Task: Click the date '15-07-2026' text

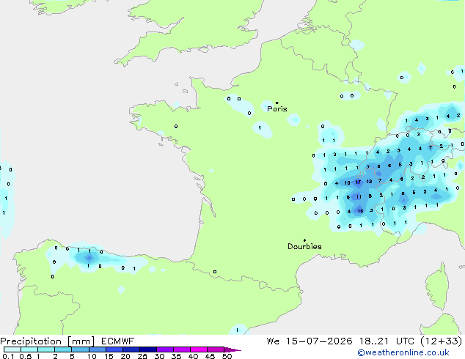Action: tap(319, 341)
